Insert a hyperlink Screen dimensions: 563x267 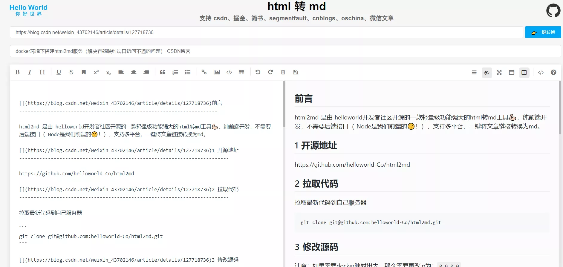tap(204, 72)
